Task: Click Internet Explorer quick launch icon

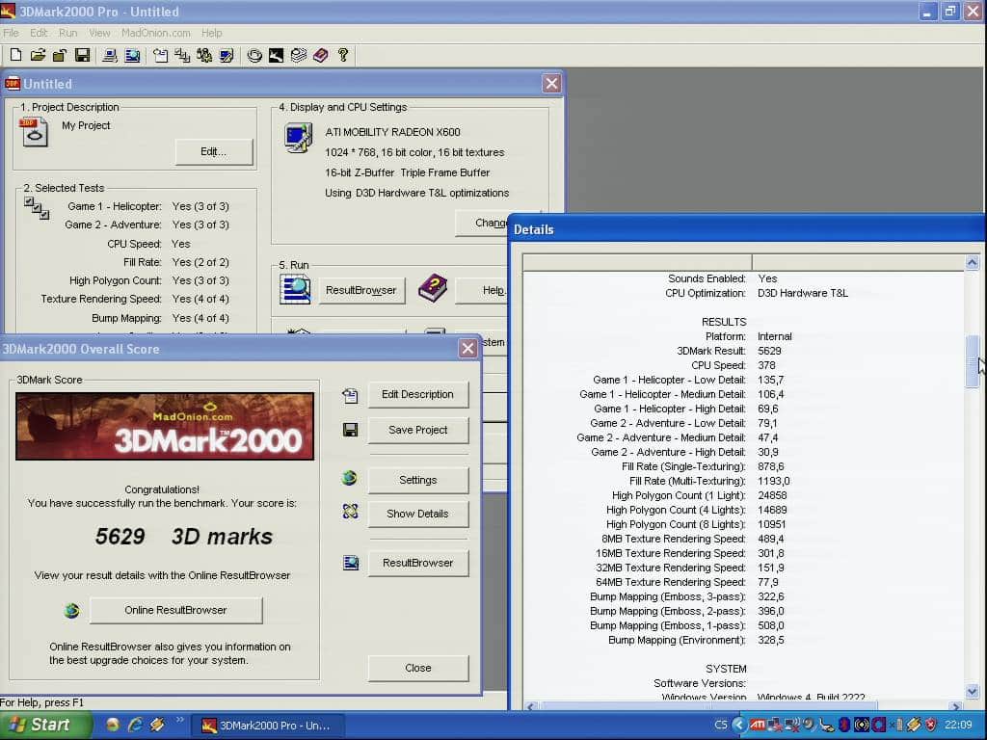Action: (x=135, y=725)
